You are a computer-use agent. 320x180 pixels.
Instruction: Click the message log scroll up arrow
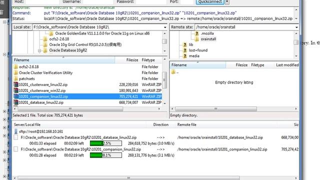(296, 9)
